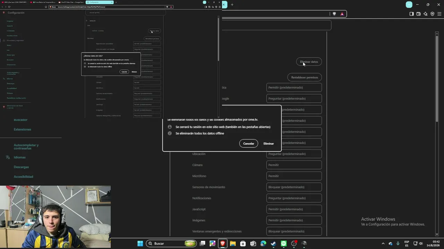Open the ESP language indicator in tray
The height and width of the screenshot is (249, 444).
click(x=407, y=243)
